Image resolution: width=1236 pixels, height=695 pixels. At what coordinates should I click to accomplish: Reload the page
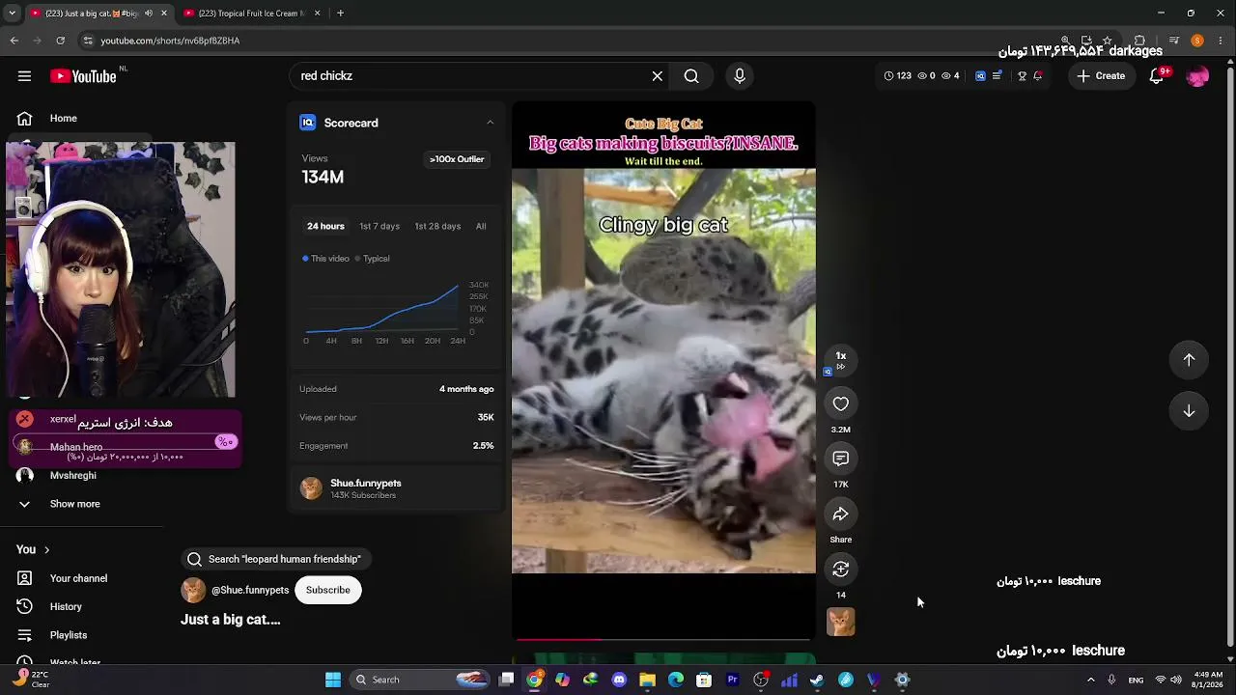[x=60, y=41]
